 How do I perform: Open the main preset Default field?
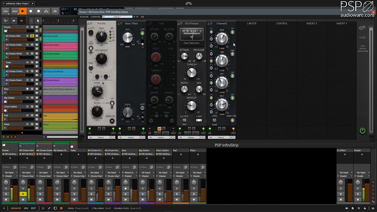coord(117,17)
